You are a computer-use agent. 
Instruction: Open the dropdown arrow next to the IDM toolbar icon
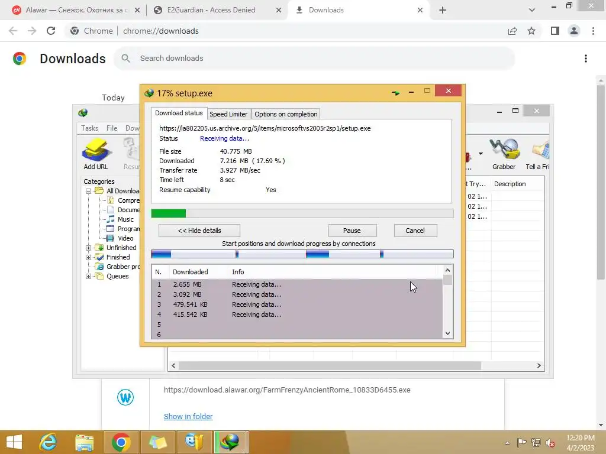coord(481,154)
